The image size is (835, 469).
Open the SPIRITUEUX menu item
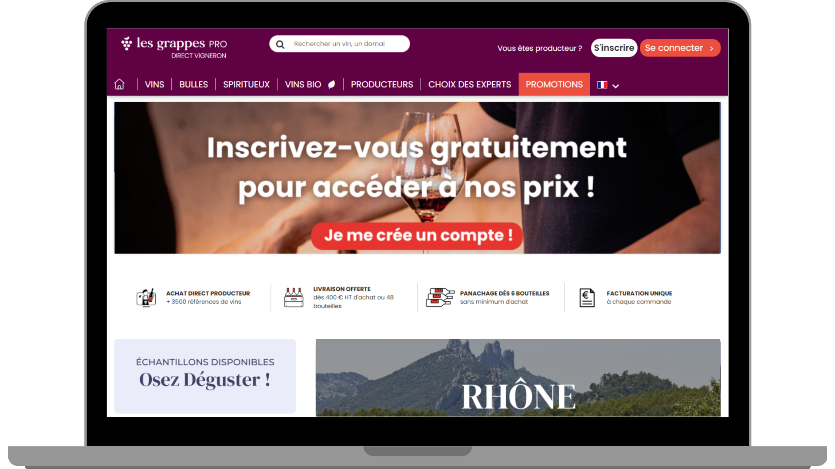(x=246, y=85)
